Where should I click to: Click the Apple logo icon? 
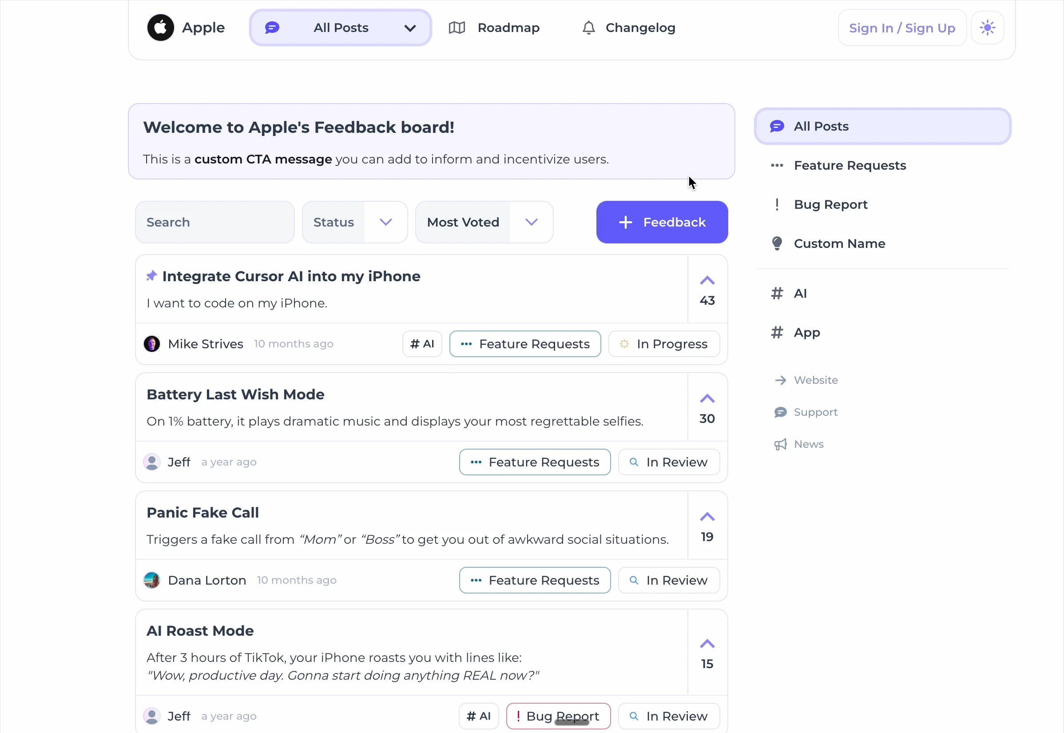coord(160,28)
